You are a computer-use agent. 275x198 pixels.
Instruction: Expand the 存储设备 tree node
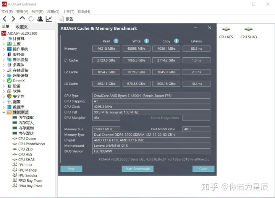pos(4,70)
